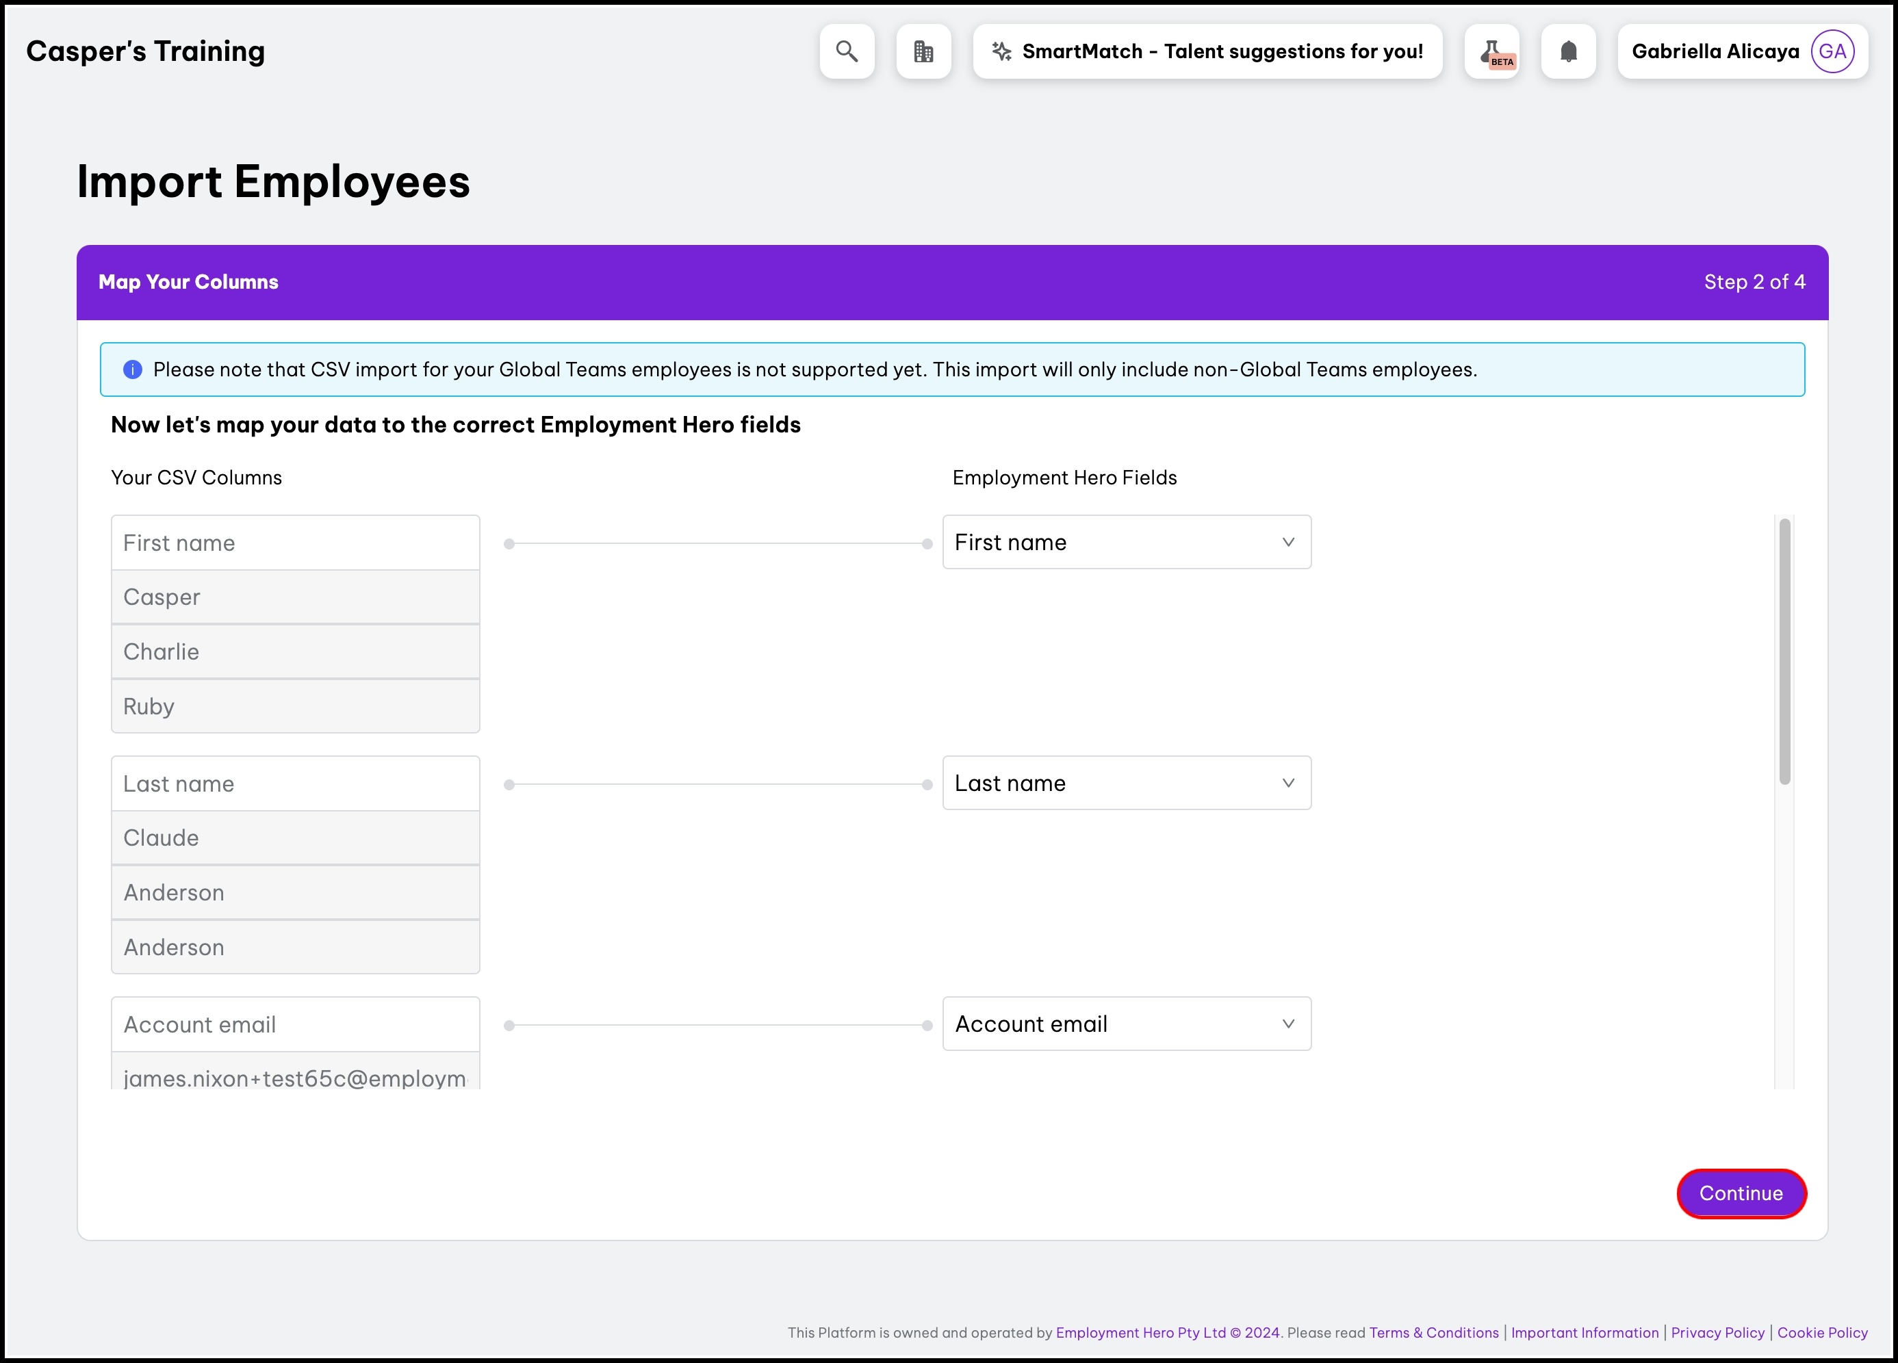Click the GA avatar circle

pos(1832,51)
